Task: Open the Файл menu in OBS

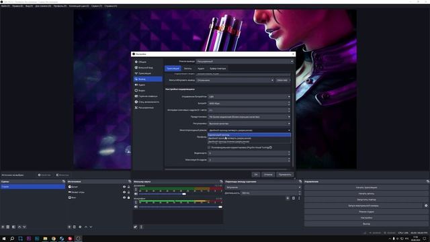Action: click(x=5, y=6)
